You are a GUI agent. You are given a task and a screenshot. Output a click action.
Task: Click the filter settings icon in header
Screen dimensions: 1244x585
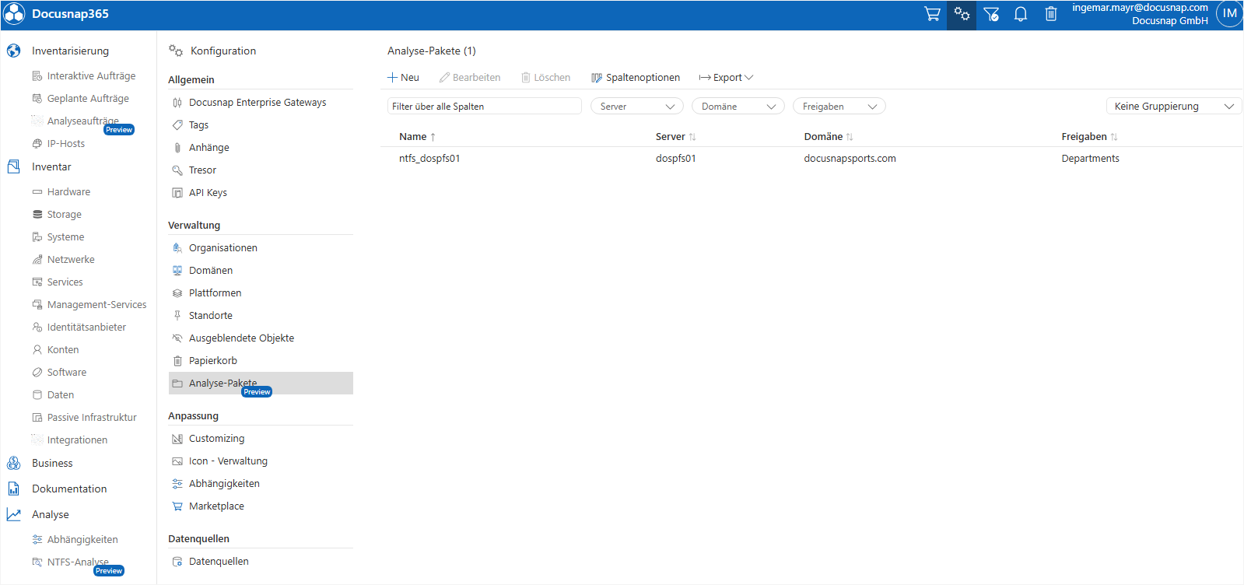point(991,14)
